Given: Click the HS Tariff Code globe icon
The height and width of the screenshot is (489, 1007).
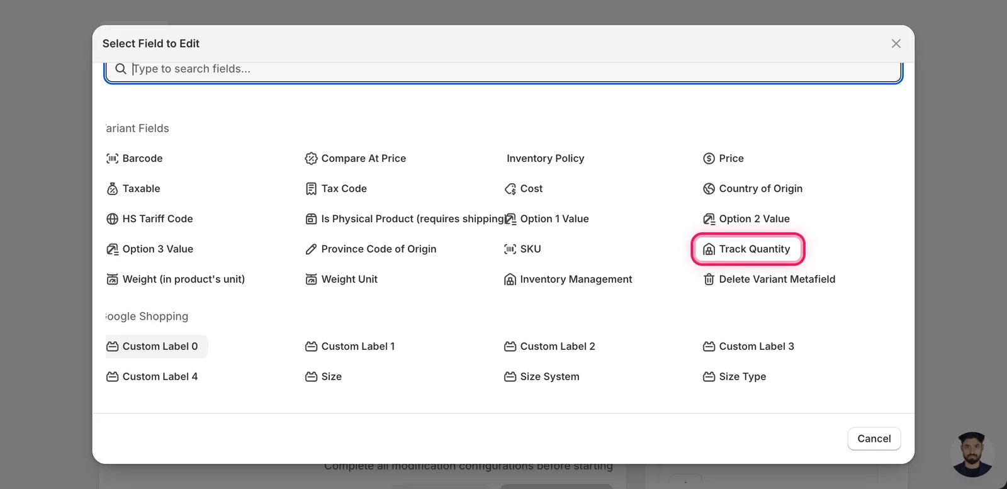Looking at the screenshot, I should coord(112,219).
